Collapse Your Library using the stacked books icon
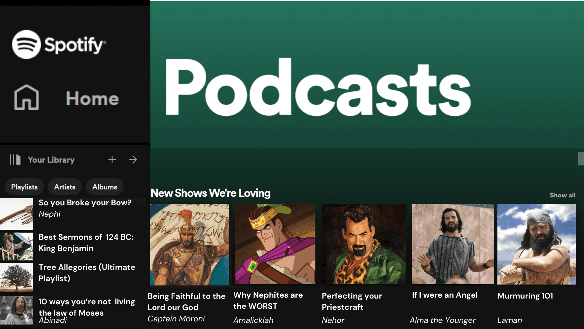 15,159
